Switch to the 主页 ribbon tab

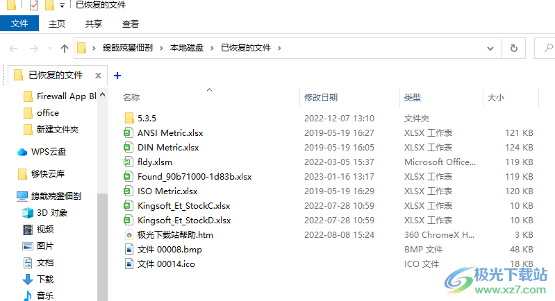coord(57,24)
